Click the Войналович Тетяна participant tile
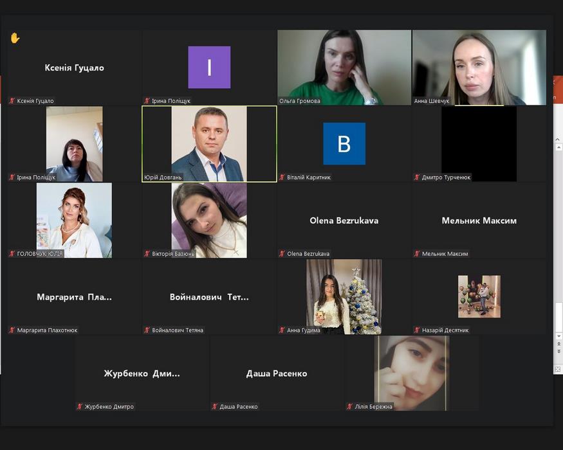The height and width of the screenshot is (450, 563). tap(209, 297)
